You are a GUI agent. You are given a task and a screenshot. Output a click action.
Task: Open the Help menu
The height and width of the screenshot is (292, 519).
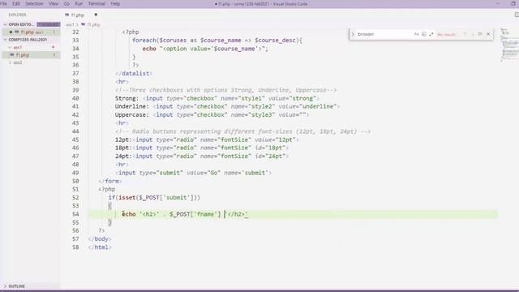(x=115, y=3)
